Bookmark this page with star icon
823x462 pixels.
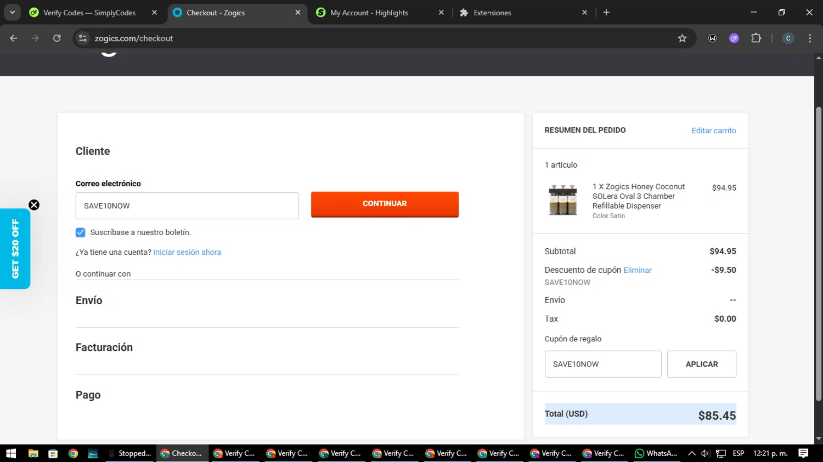tap(682, 38)
